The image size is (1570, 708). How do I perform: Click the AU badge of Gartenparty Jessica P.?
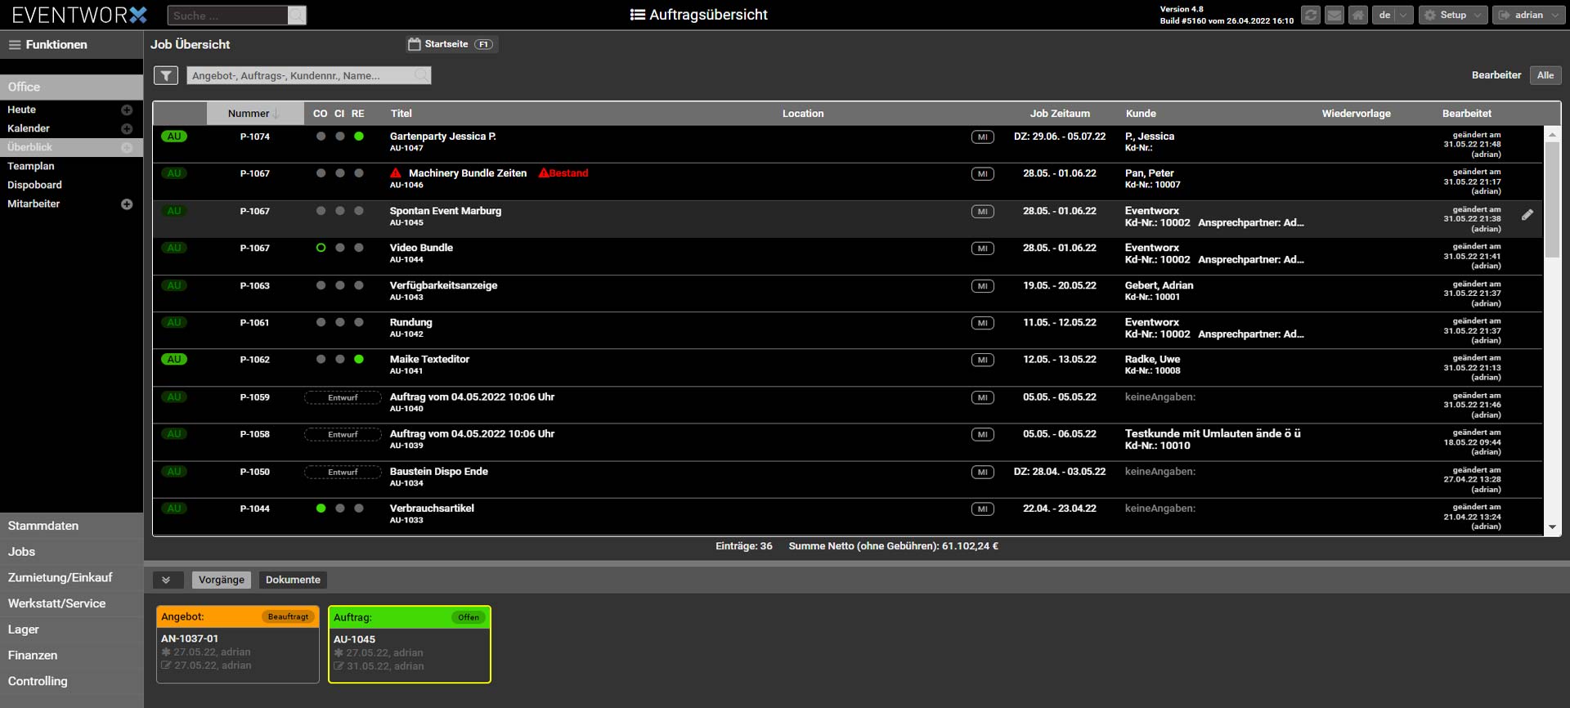point(174,137)
